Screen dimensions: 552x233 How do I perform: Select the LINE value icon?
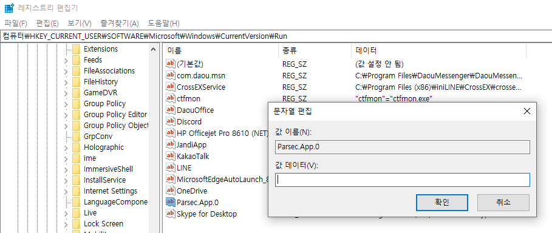tap(171, 167)
